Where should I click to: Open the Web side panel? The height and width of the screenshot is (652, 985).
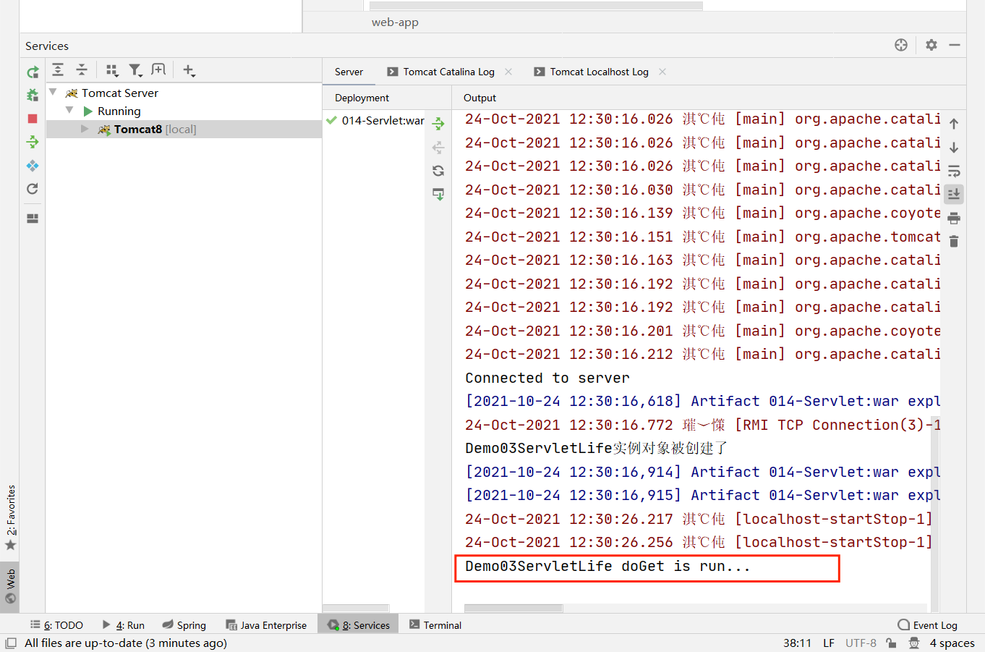pos(10,586)
